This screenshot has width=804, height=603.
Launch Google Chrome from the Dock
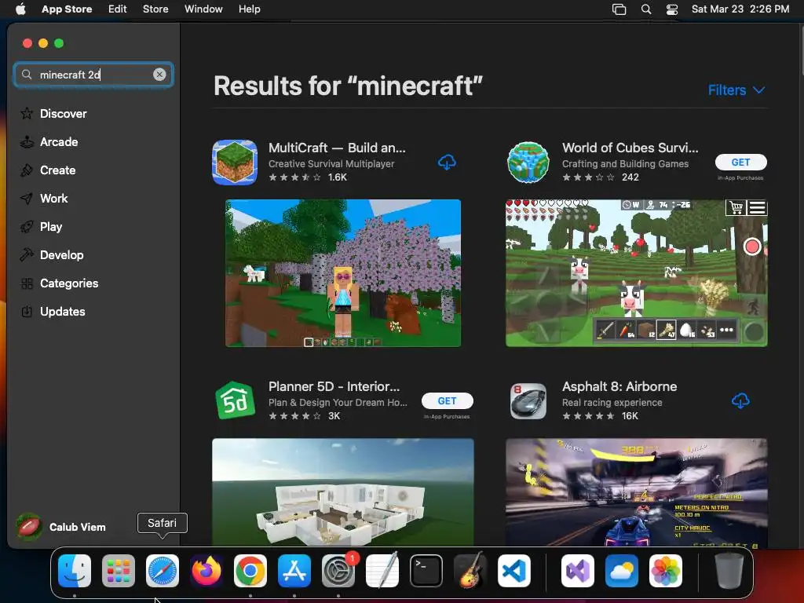tap(250, 571)
